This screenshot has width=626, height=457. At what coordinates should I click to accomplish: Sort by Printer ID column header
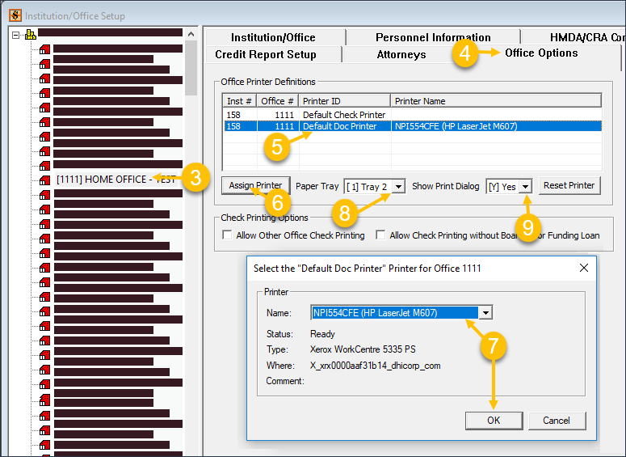click(344, 101)
